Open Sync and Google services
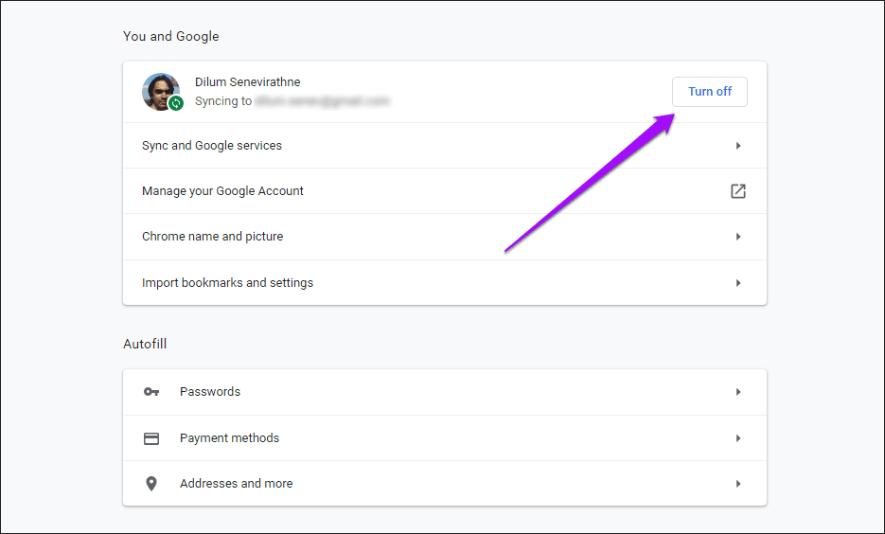Screen dimensions: 885x534 pos(445,146)
